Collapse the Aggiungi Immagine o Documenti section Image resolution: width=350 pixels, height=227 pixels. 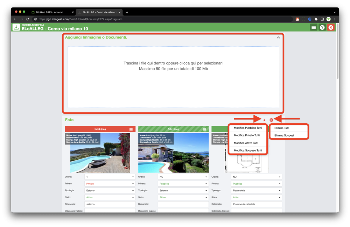tap(278, 37)
